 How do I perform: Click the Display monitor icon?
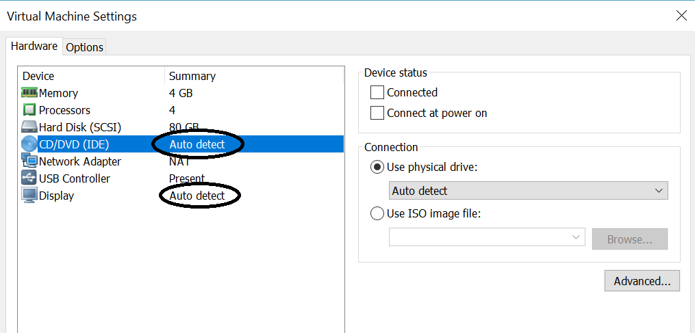click(29, 196)
